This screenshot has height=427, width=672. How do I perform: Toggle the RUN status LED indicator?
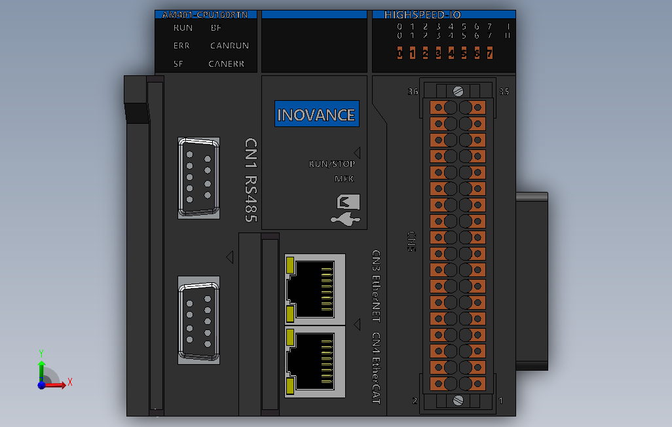tap(183, 28)
